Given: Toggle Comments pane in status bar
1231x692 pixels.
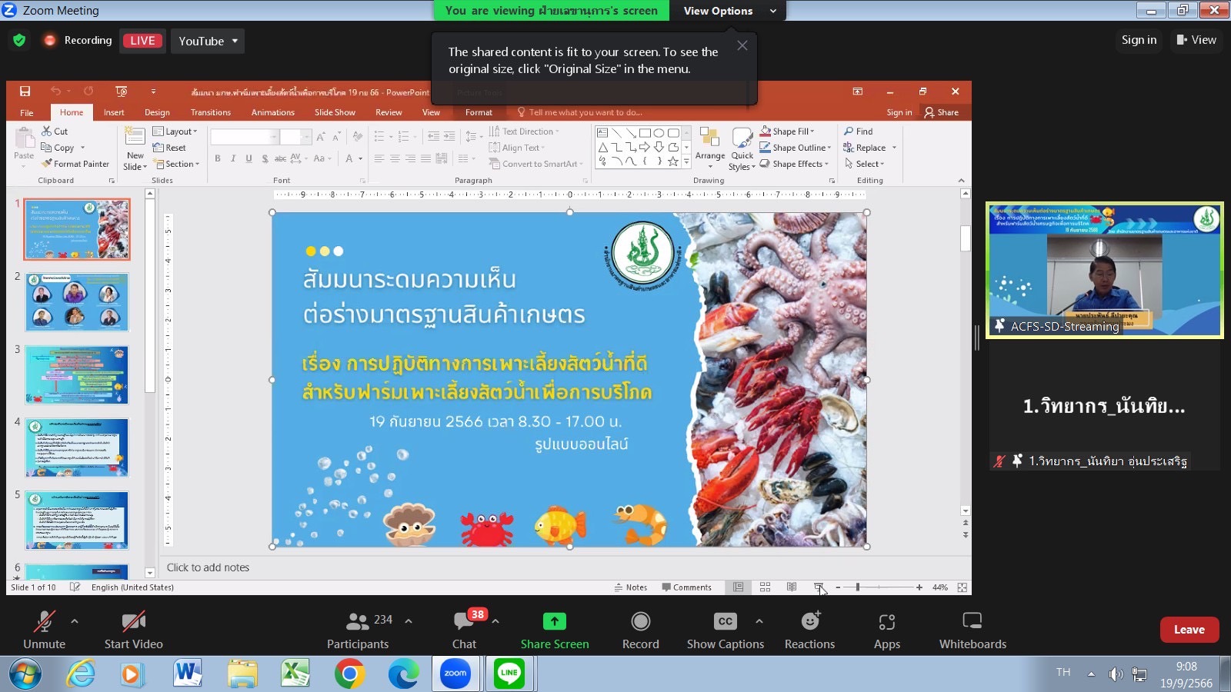Looking at the screenshot, I should click(x=686, y=587).
